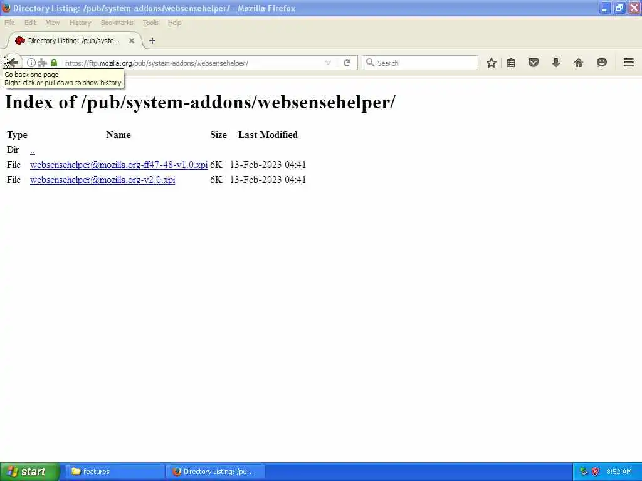
Task: Reload the current page
Action: (347, 63)
